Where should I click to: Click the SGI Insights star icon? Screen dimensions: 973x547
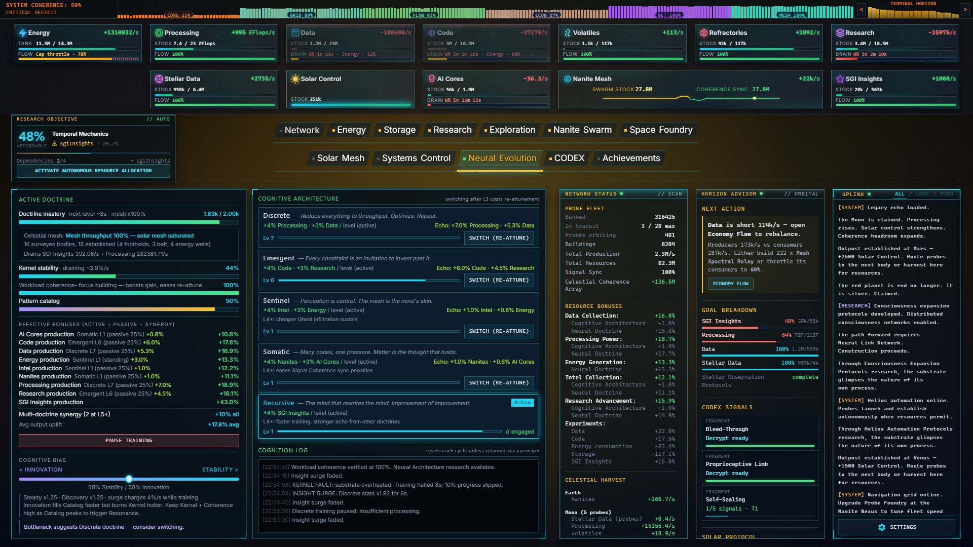pos(840,79)
